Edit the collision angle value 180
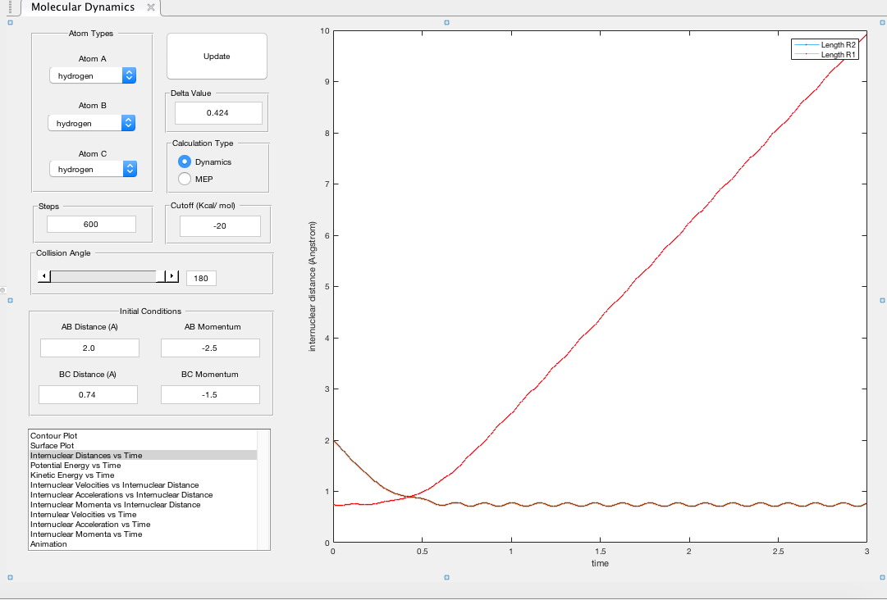Screen dimensions: 887x600 [201, 278]
